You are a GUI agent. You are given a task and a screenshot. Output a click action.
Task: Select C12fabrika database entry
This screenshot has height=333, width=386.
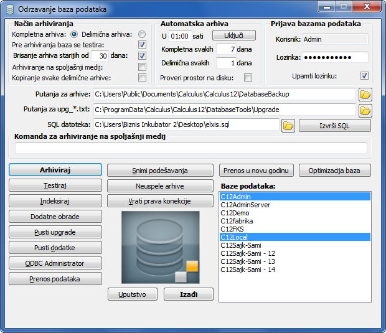point(238,221)
